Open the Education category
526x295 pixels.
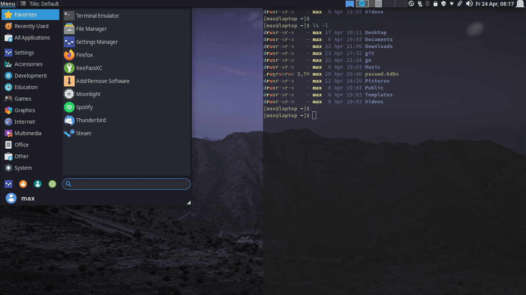tap(30, 87)
